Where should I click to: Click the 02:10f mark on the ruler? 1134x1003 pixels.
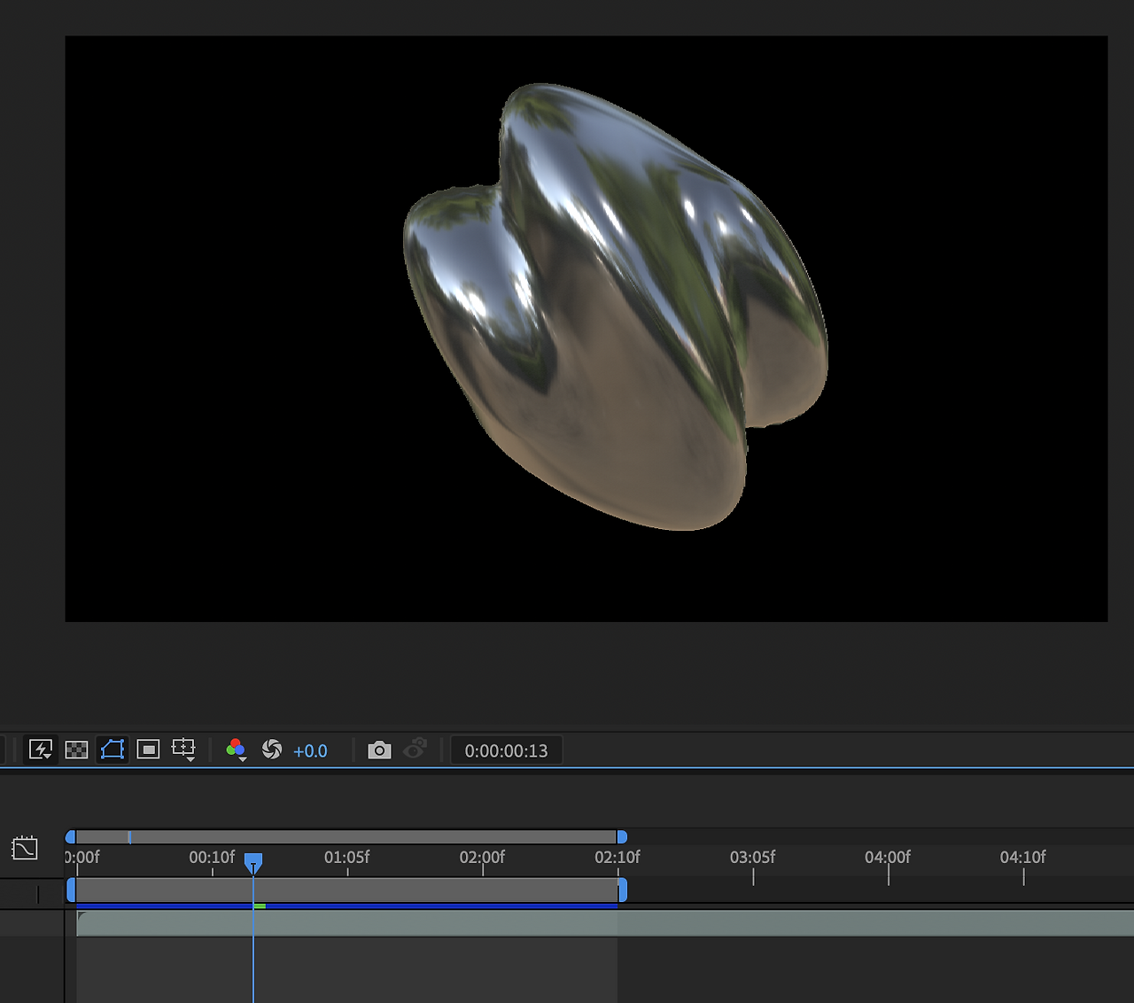point(617,858)
